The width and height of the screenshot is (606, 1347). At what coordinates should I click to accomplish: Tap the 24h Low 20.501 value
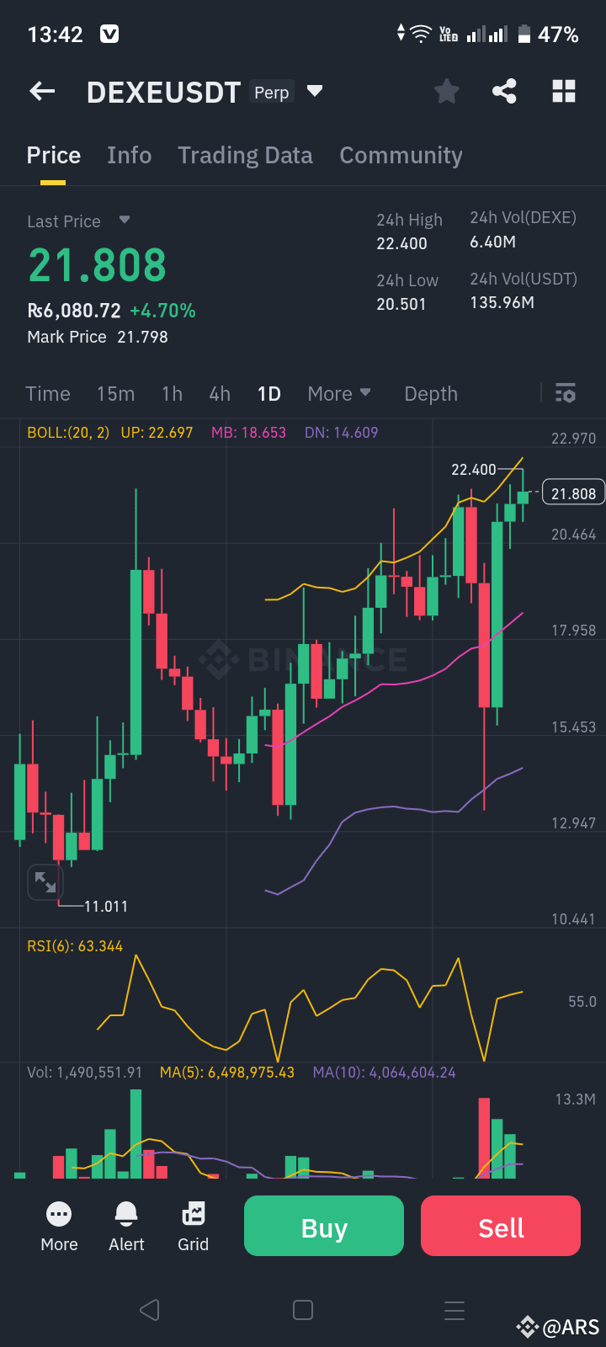(x=401, y=304)
